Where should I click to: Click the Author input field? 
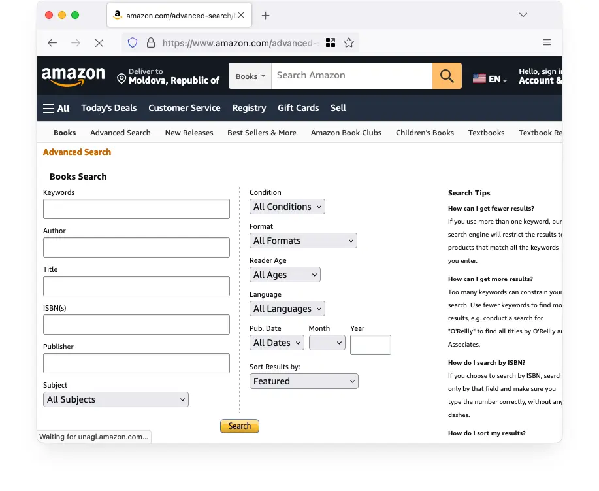tap(137, 247)
